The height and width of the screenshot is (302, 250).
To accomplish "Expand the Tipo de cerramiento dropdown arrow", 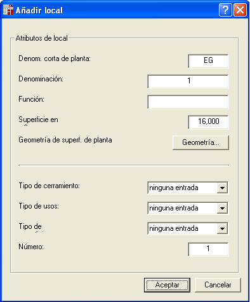I will point(222,188).
